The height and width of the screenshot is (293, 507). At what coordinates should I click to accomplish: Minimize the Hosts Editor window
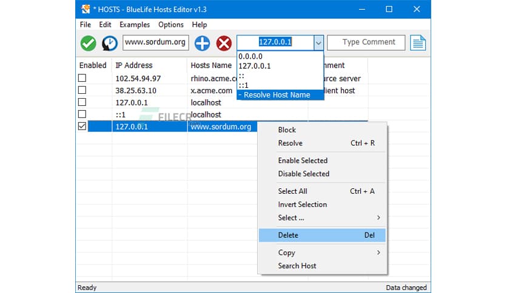pos(362,9)
